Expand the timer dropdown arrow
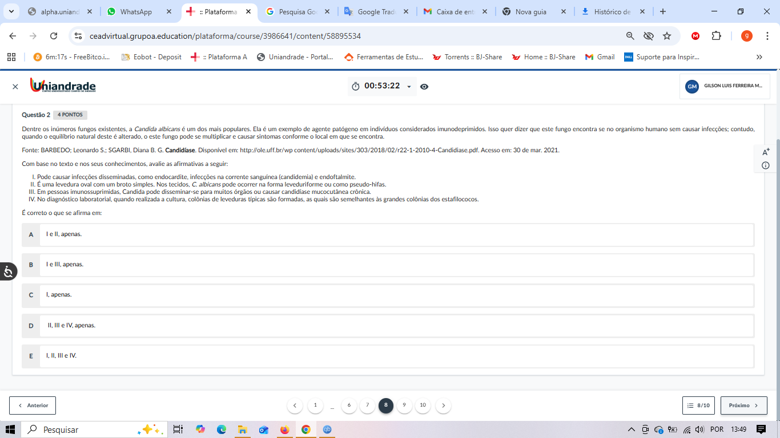The width and height of the screenshot is (780, 438). [x=409, y=87]
